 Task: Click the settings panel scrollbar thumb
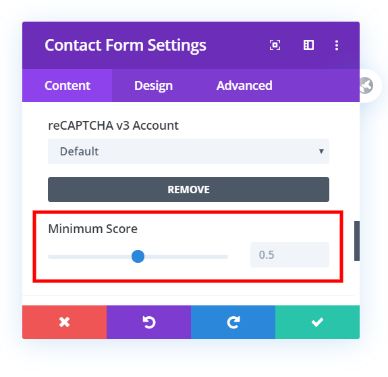[x=357, y=241]
